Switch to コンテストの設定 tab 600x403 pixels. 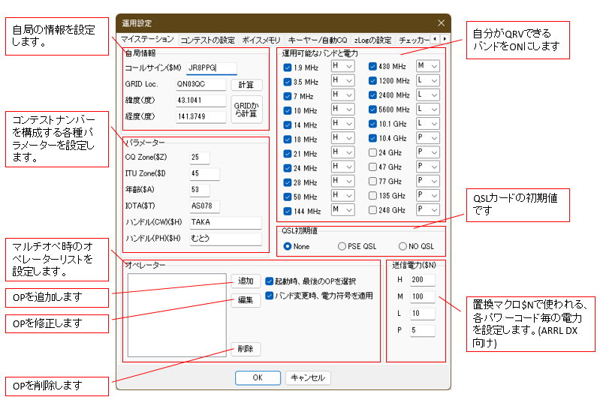208,40
